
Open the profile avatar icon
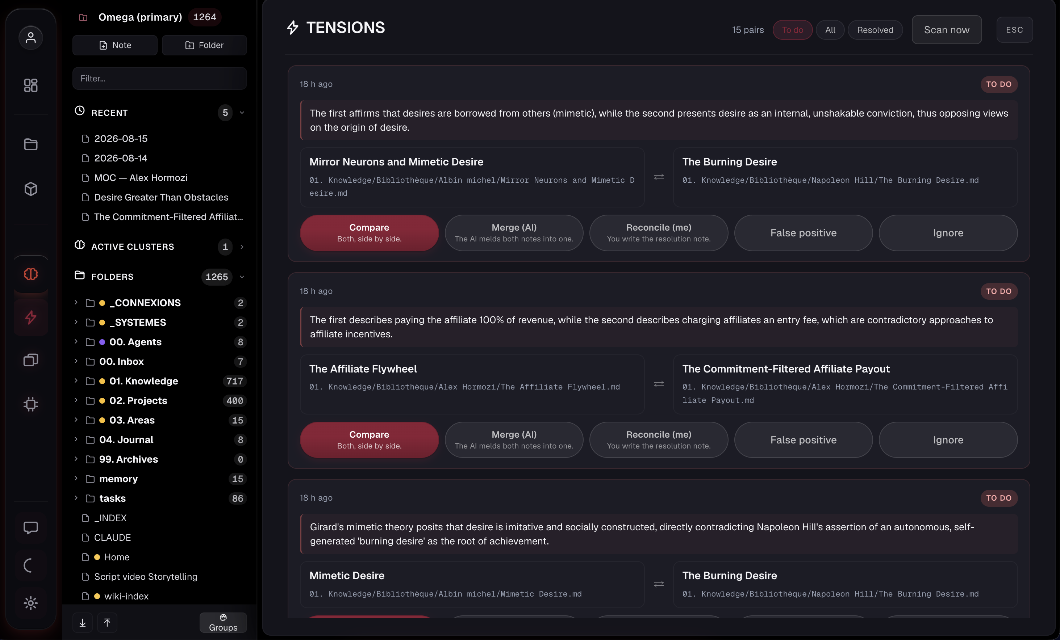[30, 38]
